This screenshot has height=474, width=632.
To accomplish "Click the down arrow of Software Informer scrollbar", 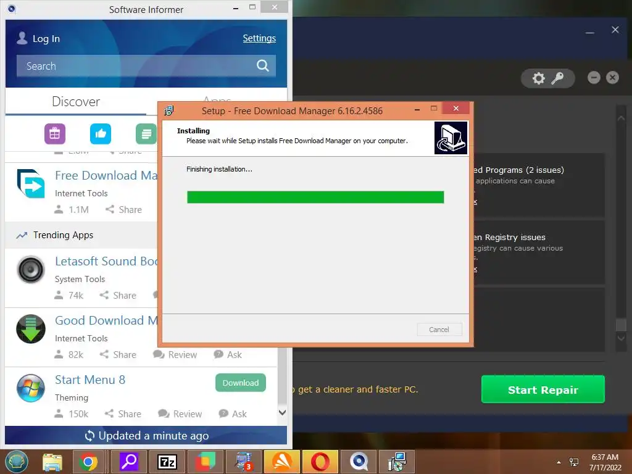I will (x=283, y=413).
